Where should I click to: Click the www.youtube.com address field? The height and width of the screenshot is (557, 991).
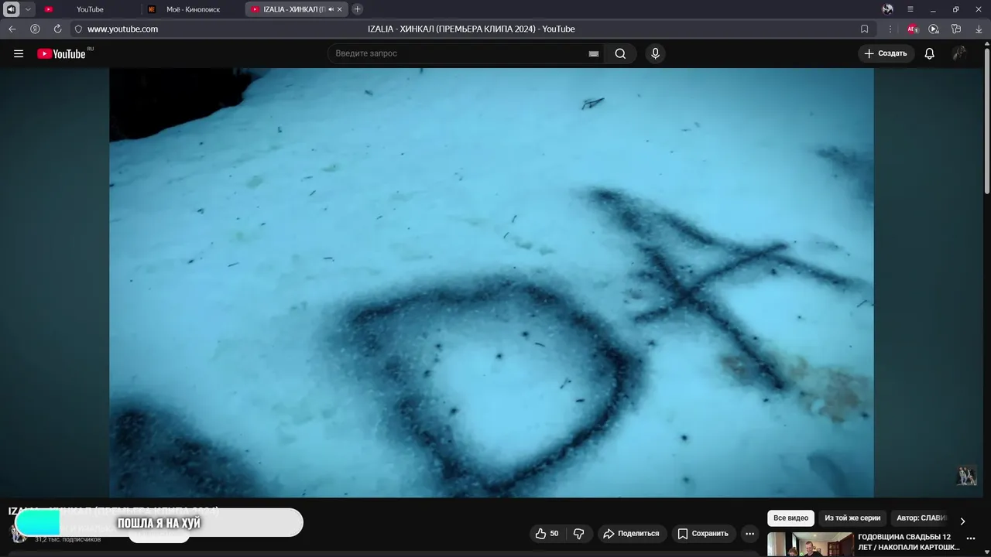pyautogui.click(x=122, y=29)
